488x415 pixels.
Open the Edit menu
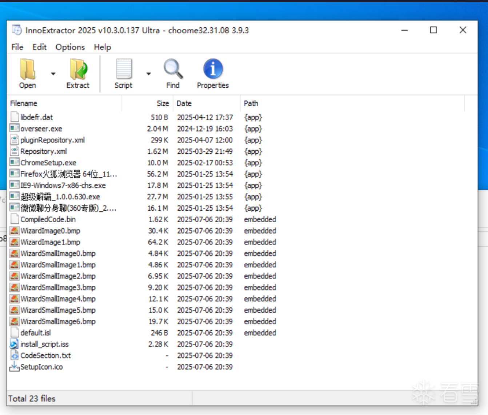[x=39, y=47]
